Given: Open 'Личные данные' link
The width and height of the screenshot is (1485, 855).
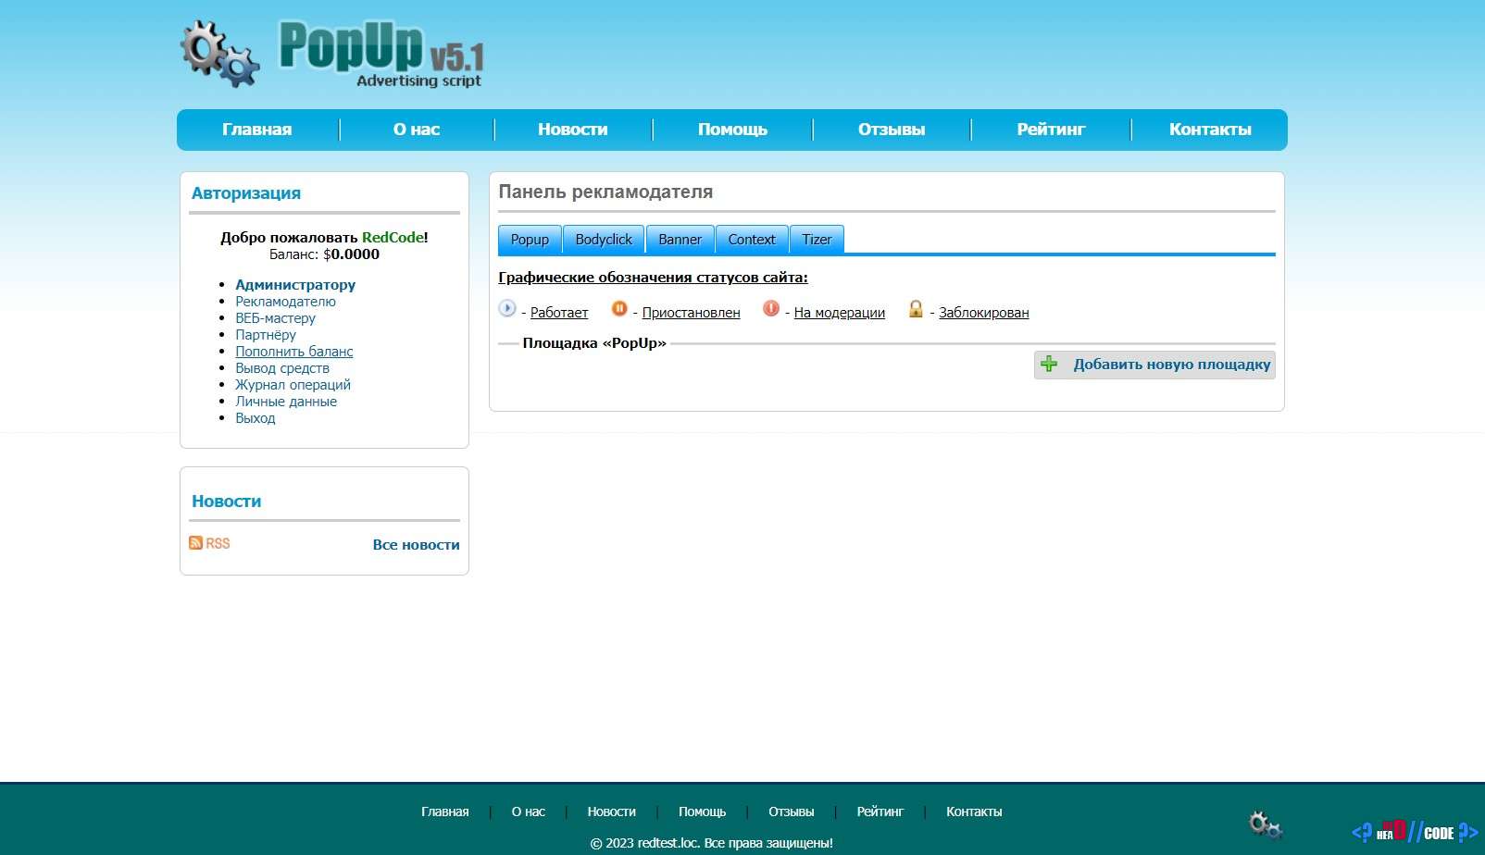Looking at the screenshot, I should click(286, 402).
